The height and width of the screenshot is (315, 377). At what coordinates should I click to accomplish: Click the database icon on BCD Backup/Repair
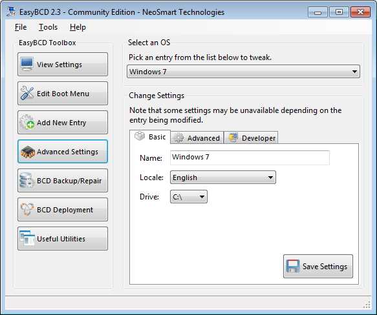pos(27,180)
